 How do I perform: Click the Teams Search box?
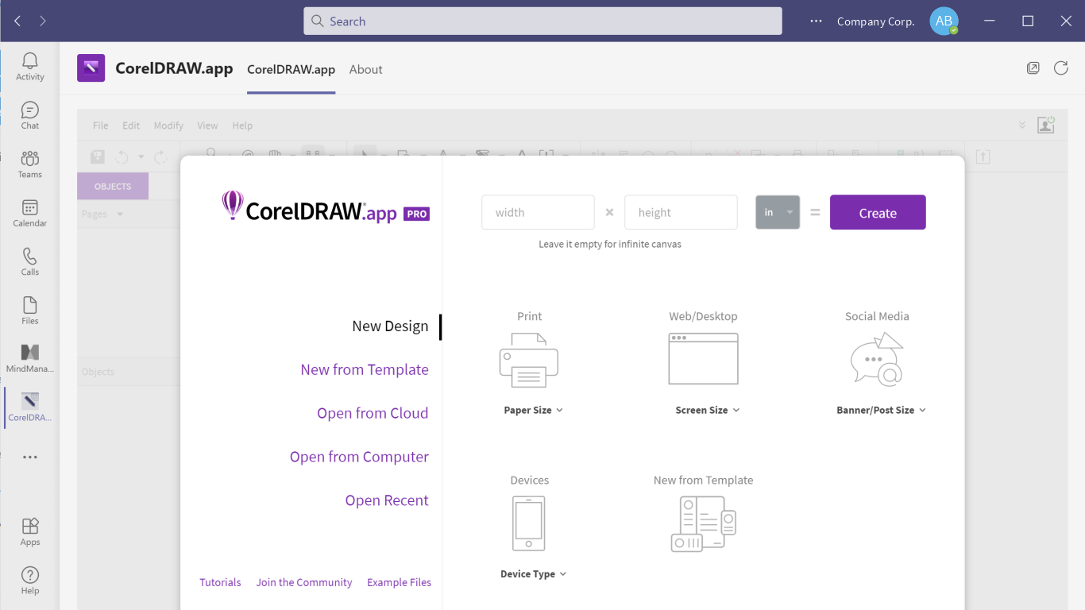pos(542,21)
